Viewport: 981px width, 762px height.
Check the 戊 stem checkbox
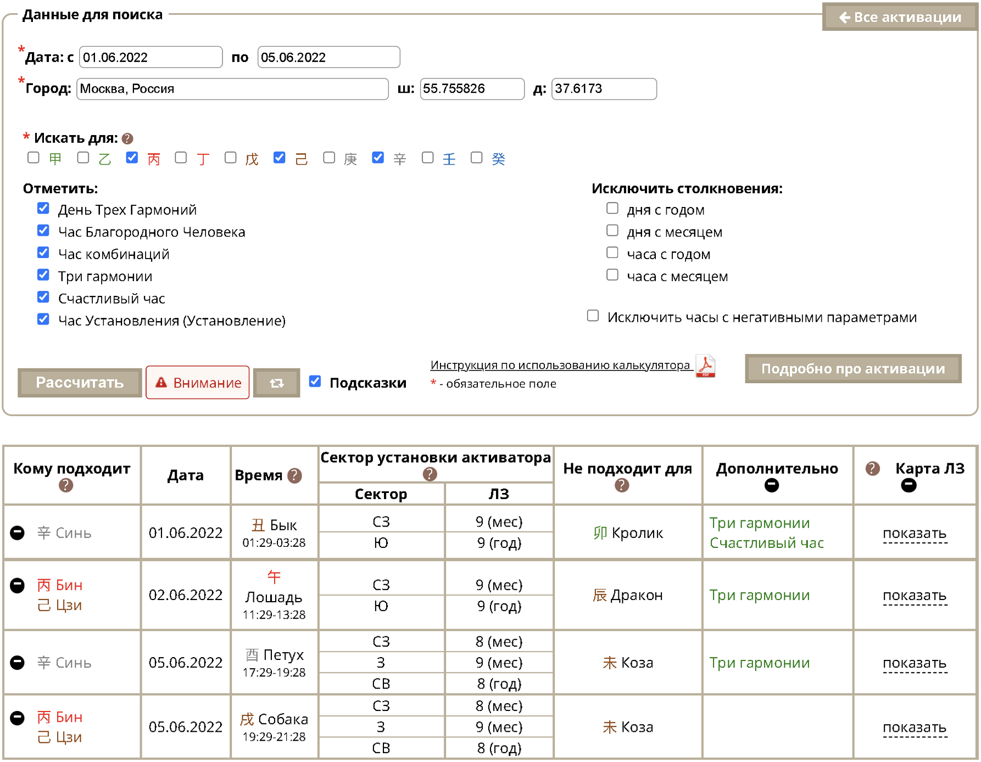[231, 158]
